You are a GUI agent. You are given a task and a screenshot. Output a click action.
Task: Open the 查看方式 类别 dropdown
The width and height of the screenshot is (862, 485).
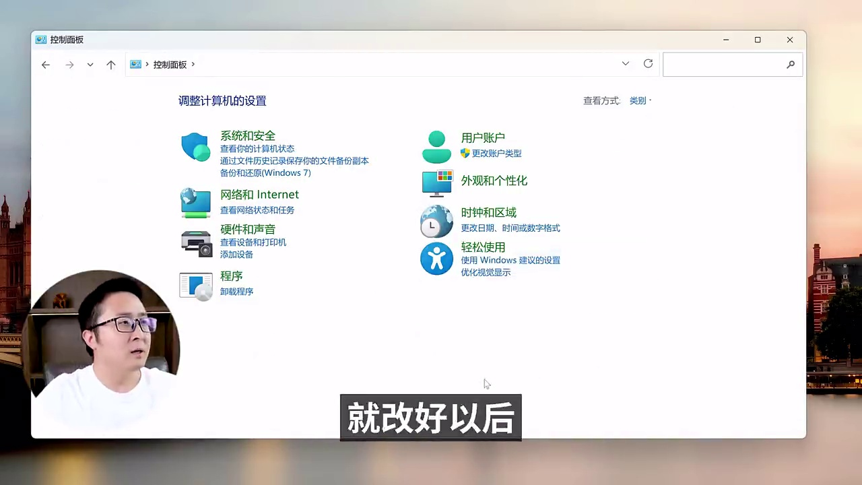640,100
